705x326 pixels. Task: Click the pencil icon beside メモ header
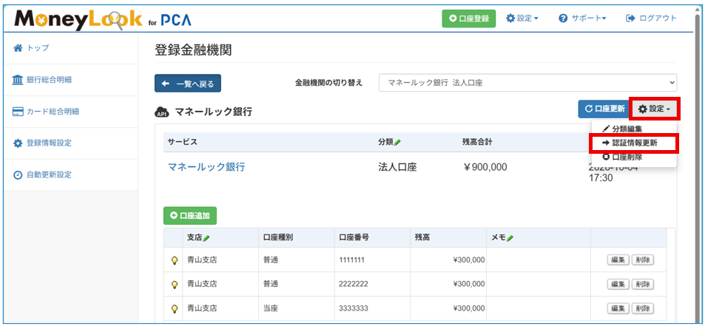pos(510,239)
